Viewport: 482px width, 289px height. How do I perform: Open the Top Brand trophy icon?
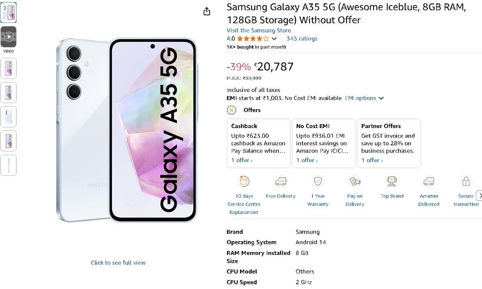(392, 182)
